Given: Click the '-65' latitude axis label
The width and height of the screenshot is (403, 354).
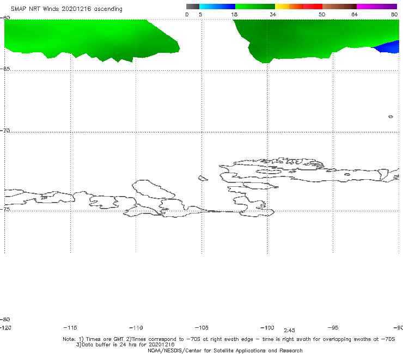Looking at the screenshot, I should pyautogui.click(x=5, y=69).
